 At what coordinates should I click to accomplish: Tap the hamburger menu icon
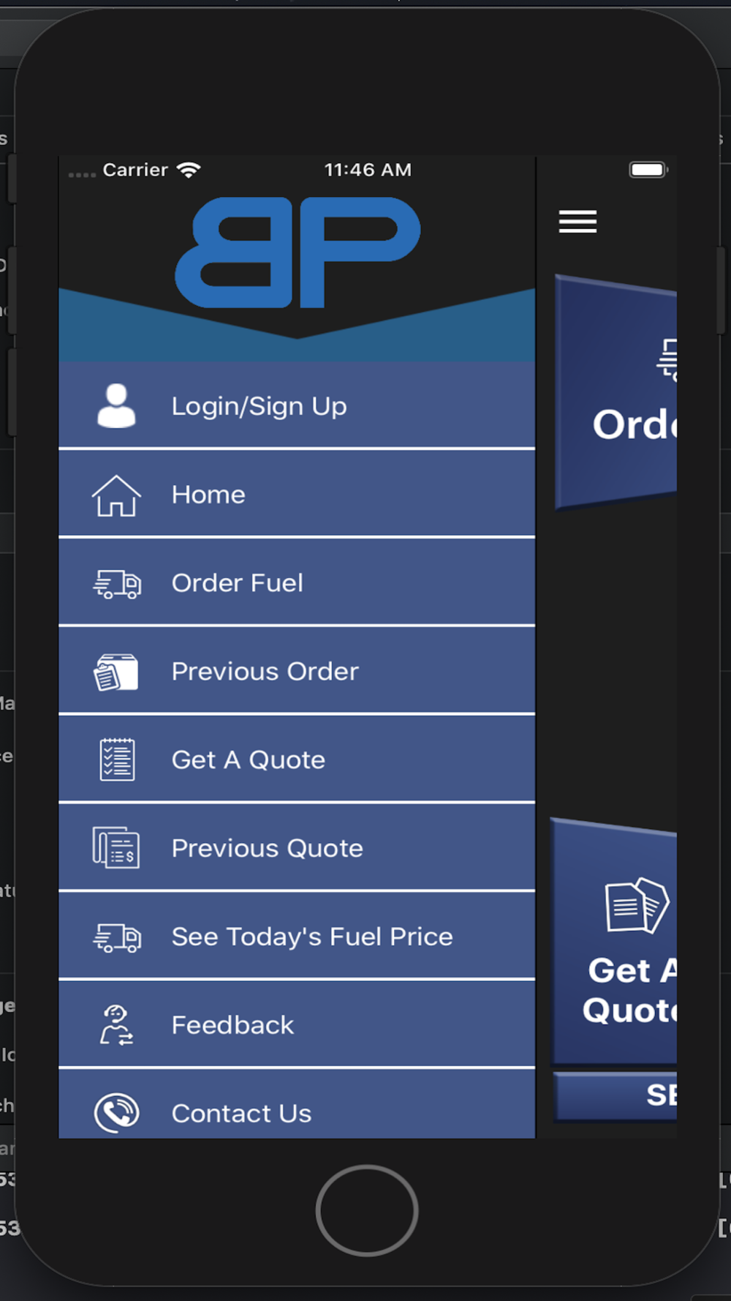click(x=577, y=221)
